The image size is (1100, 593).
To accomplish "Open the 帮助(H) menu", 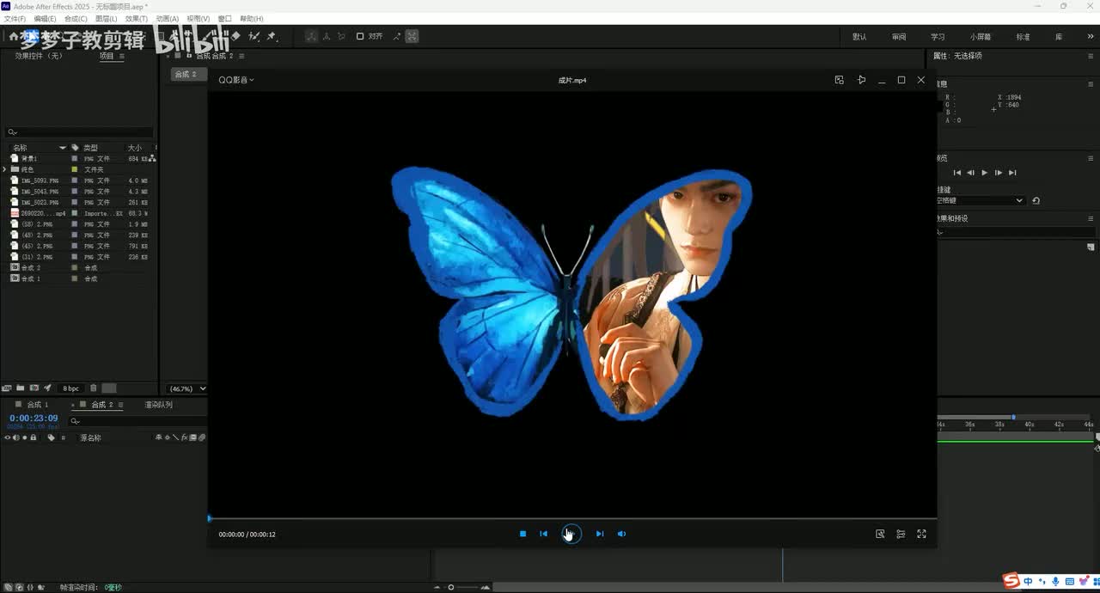I will tap(252, 18).
